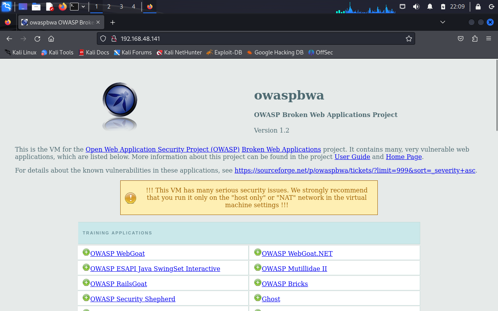This screenshot has width=498, height=311.
Task: Open the file manager in the taskbar
Action: [36, 7]
